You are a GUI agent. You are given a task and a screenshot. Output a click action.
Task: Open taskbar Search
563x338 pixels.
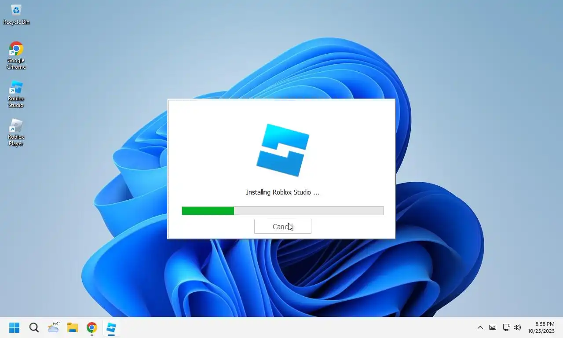click(x=34, y=327)
